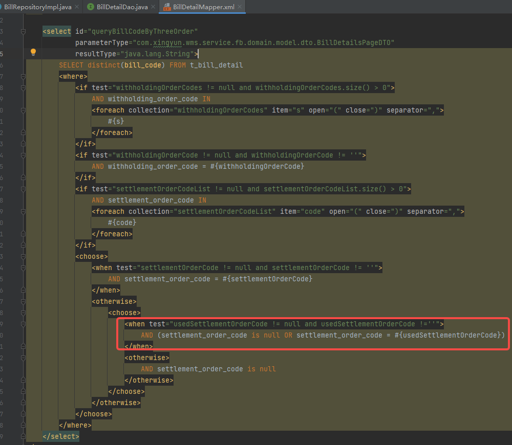This screenshot has height=445, width=512.
Task: Fold the when usedSettlementOrderCode test block
Action: [23, 324]
